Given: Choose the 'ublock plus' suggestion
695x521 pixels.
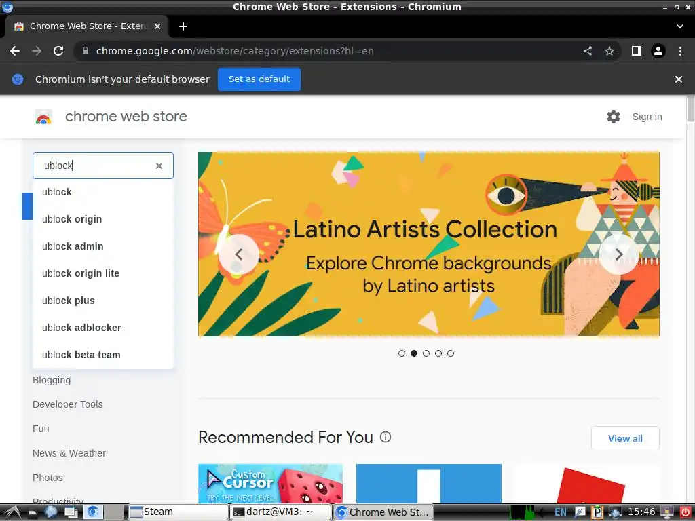Looking at the screenshot, I should pos(103,301).
